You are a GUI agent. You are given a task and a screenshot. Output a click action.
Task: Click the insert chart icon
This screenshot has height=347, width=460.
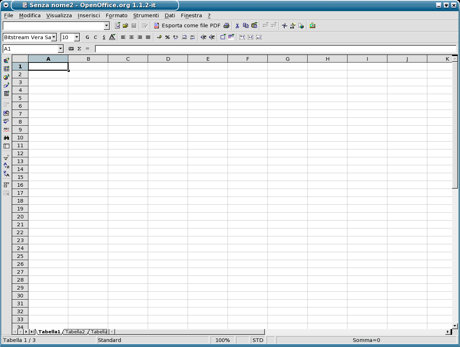(6, 77)
